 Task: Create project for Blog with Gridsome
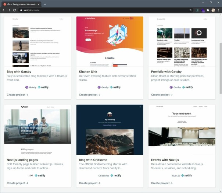point(90,183)
